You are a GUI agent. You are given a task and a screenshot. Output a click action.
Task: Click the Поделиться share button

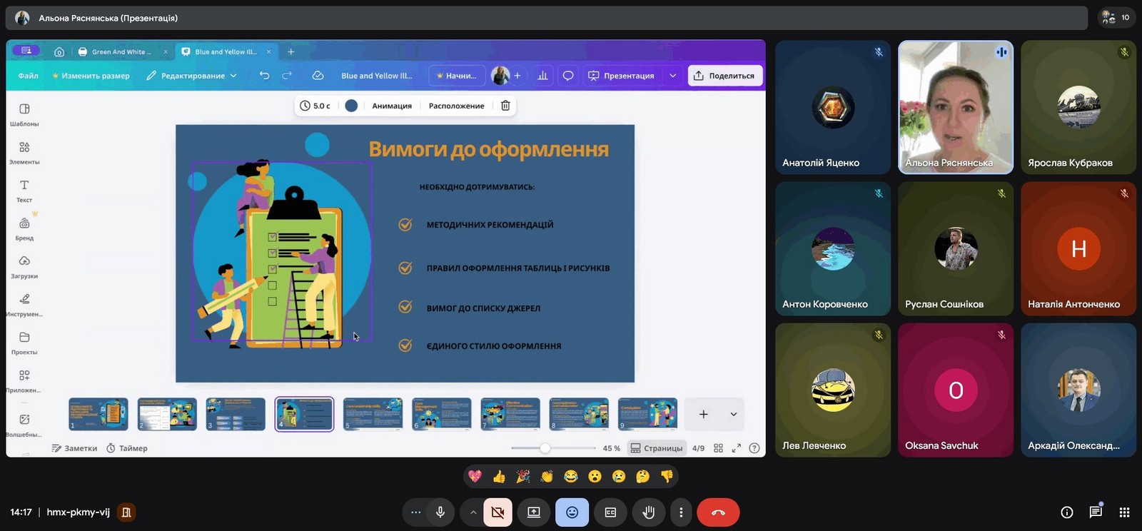pyautogui.click(x=725, y=76)
